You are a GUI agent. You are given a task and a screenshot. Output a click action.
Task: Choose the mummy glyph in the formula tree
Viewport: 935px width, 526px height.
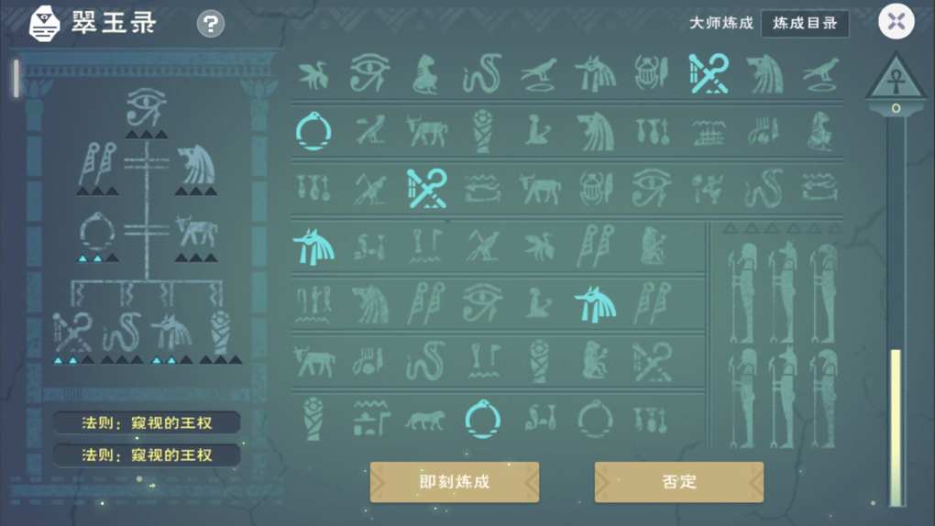221,332
